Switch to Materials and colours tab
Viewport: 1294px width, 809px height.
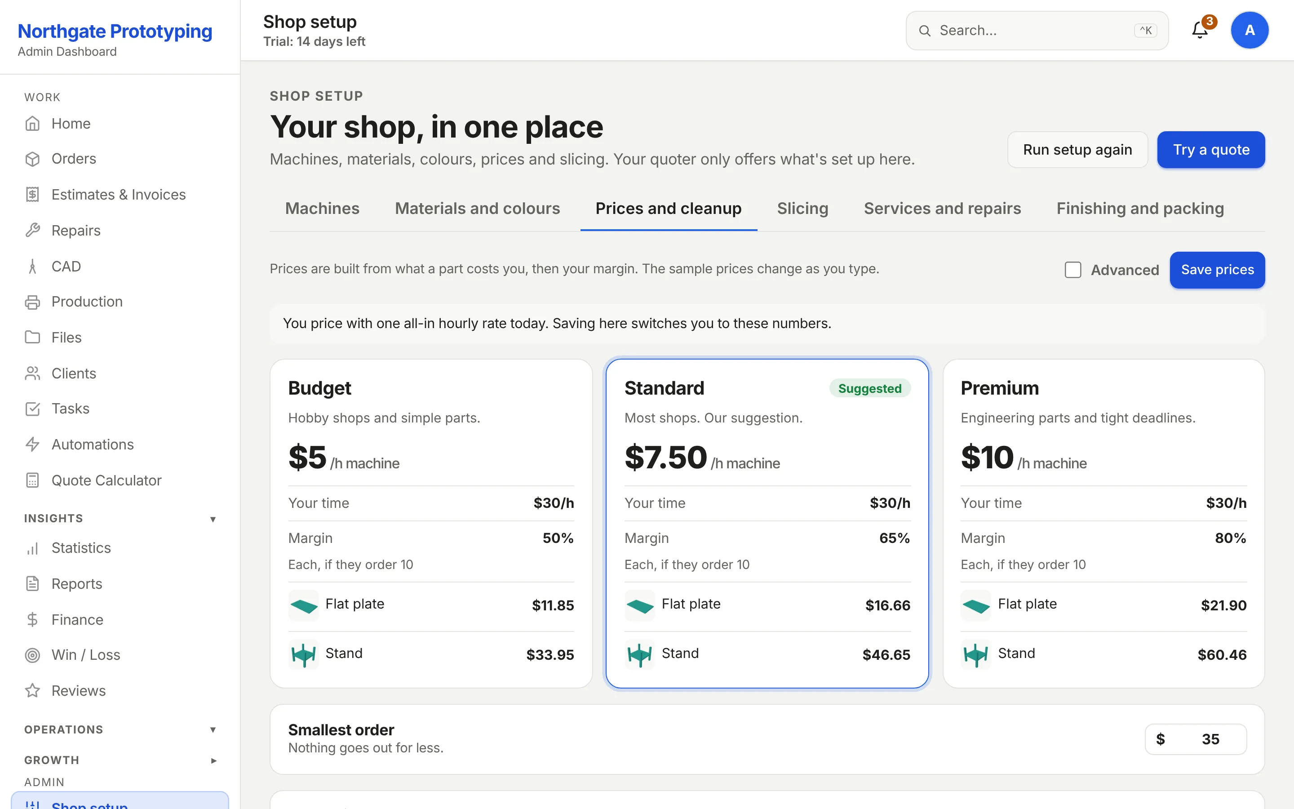pyautogui.click(x=478, y=209)
